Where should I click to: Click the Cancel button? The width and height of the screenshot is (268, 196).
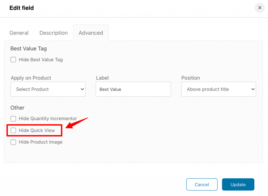[202, 184]
